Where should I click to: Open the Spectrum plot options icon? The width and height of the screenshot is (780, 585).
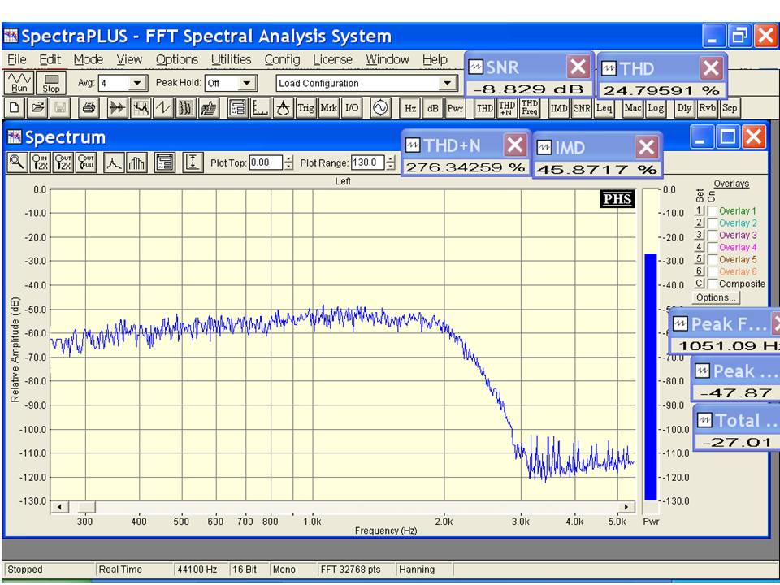click(165, 162)
